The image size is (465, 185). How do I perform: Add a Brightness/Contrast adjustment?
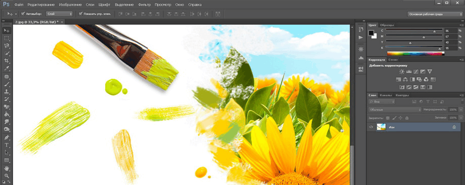coord(401,71)
